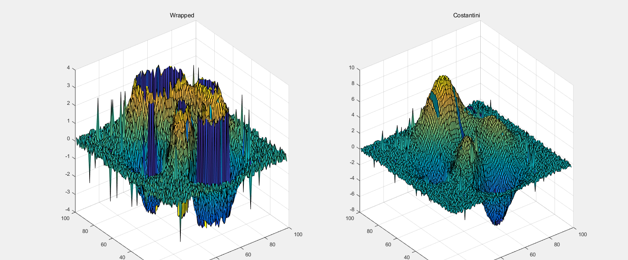
Task: Click z-axis tick label 3 on Wrapped plot
Action: click(69, 86)
